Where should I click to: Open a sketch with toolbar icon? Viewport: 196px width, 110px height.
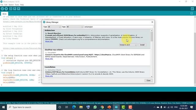(x=15, y=9)
